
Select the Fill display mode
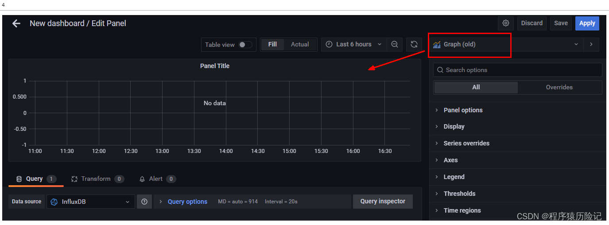(272, 44)
